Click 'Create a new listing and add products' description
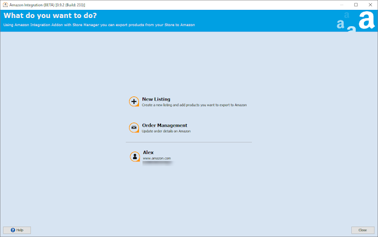378x237 pixels. coord(194,105)
